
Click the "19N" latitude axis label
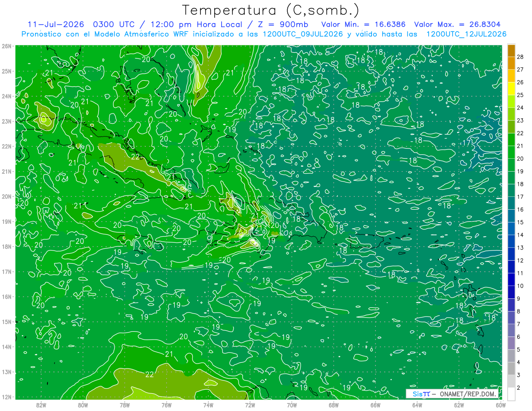point(7,221)
